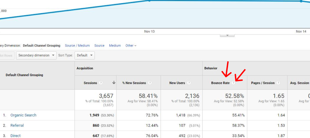Click Organic Search % new sessions 72.76%
Viewport: 310px width, 138px height.
[x=152, y=115]
